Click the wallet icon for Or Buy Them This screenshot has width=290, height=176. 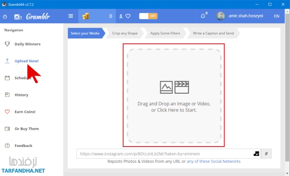(x=7, y=129)
